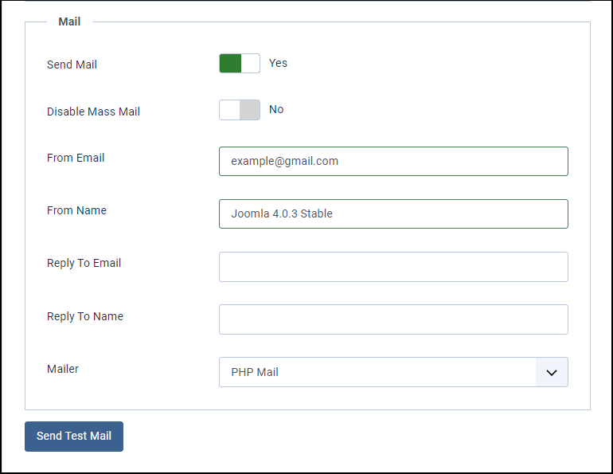The height and width of the screenshot is (474, 613).
Task: Click the Reply To Email label
Action: pos(84,263)
